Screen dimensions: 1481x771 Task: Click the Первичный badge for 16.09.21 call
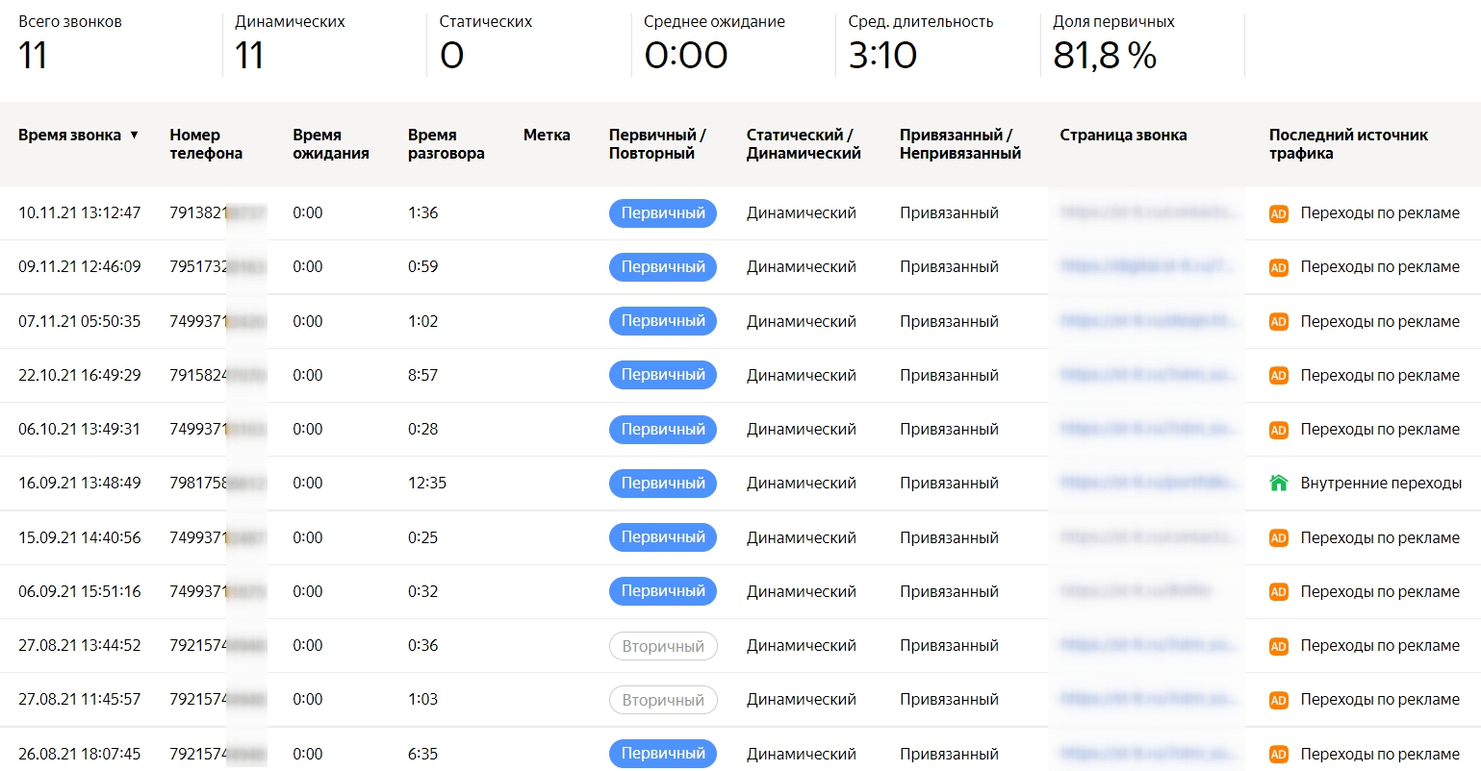click(x=663, y=484)
